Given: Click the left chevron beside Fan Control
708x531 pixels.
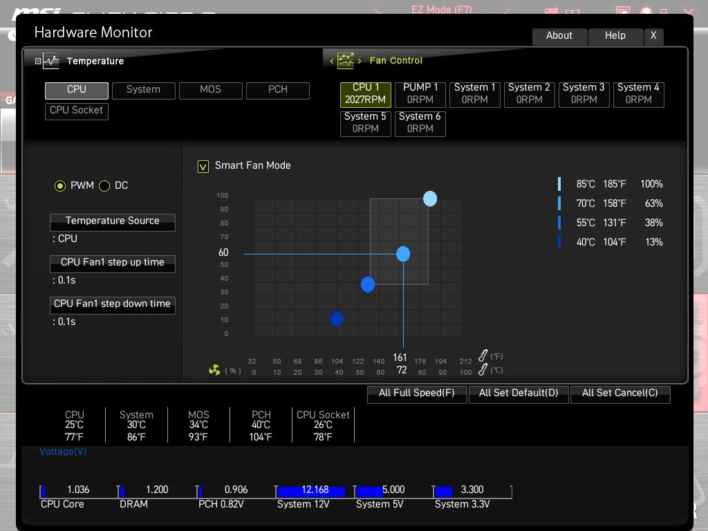Looking at the screenshot, I should [332, 61].
